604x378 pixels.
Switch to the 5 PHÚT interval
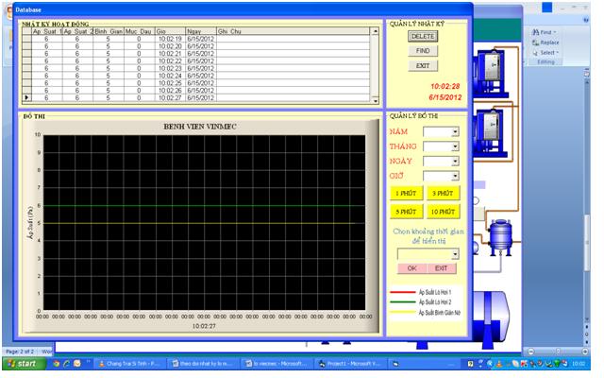coord(406,212)
